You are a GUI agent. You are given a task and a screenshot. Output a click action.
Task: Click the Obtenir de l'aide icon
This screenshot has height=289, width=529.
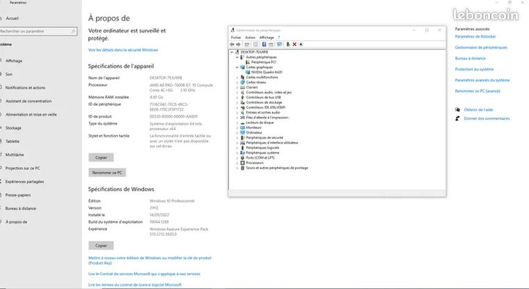(x=457, y=110)
